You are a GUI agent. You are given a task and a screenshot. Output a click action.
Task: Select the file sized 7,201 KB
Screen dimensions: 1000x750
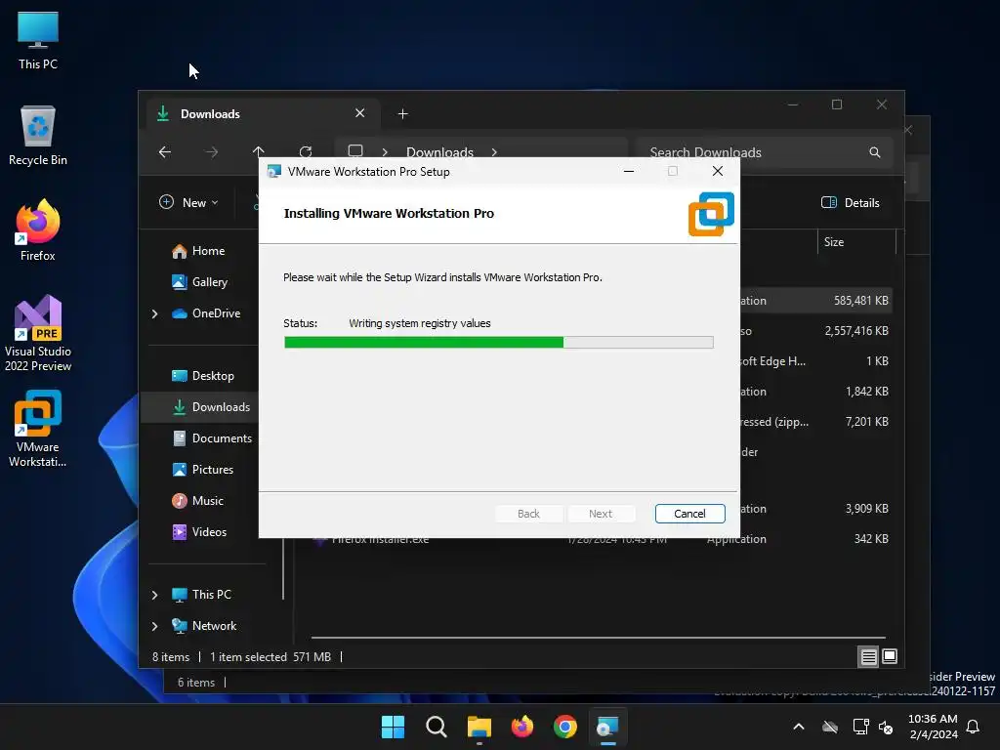816,422
